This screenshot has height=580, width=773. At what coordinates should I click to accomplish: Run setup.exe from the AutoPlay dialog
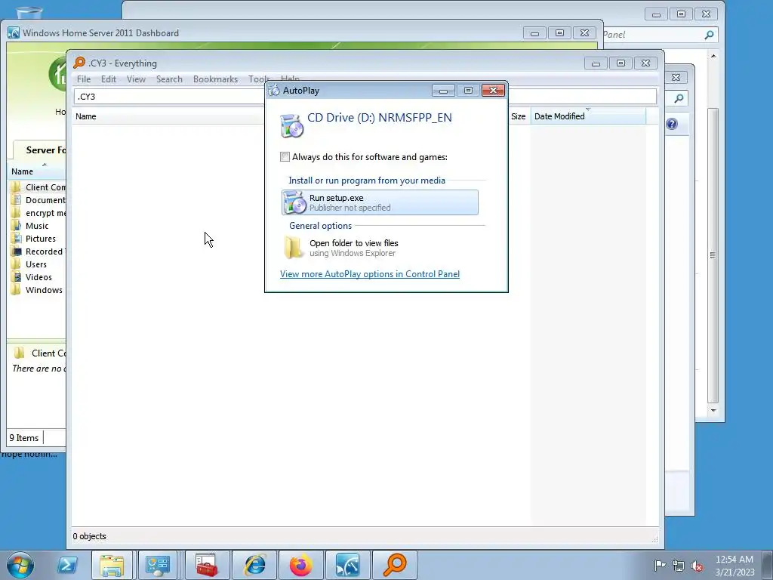pyautogui.click(x=380, y=202)
